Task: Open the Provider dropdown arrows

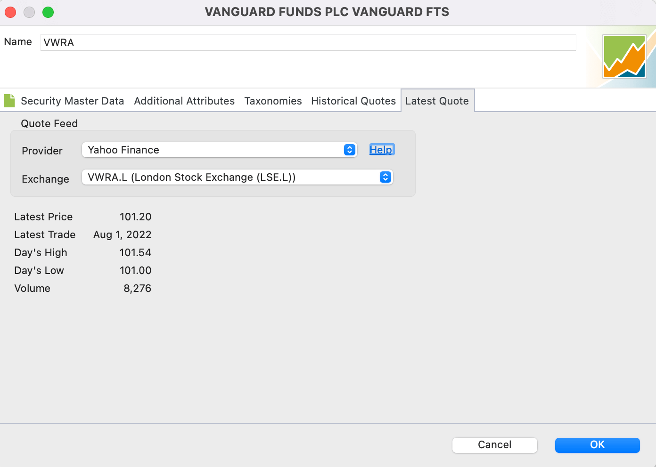Action: 350,150
